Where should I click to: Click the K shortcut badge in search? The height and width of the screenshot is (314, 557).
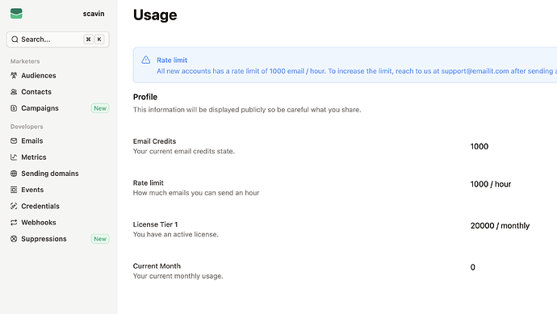pos(99,40)
